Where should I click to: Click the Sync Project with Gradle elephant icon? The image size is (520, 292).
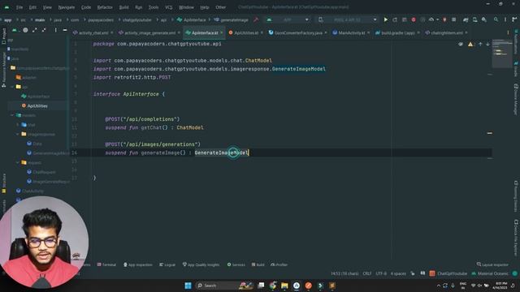click(x=466, y=19)
